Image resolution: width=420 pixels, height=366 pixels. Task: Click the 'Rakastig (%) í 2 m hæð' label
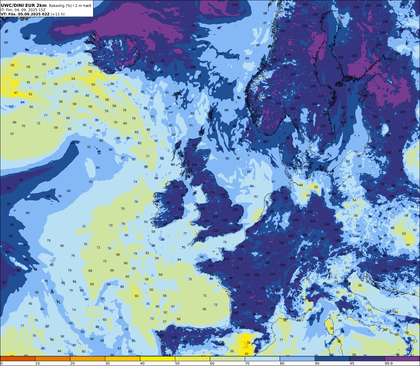click(70, 5)
